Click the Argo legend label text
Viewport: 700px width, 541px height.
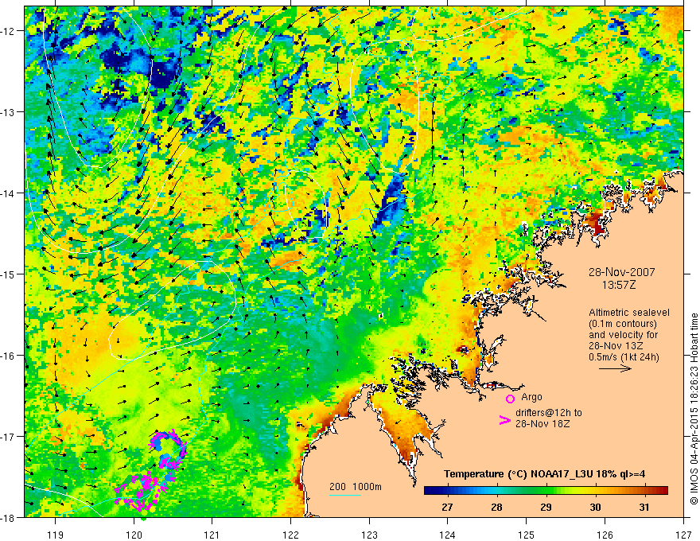pyautogui.click(x=531, y=397)
